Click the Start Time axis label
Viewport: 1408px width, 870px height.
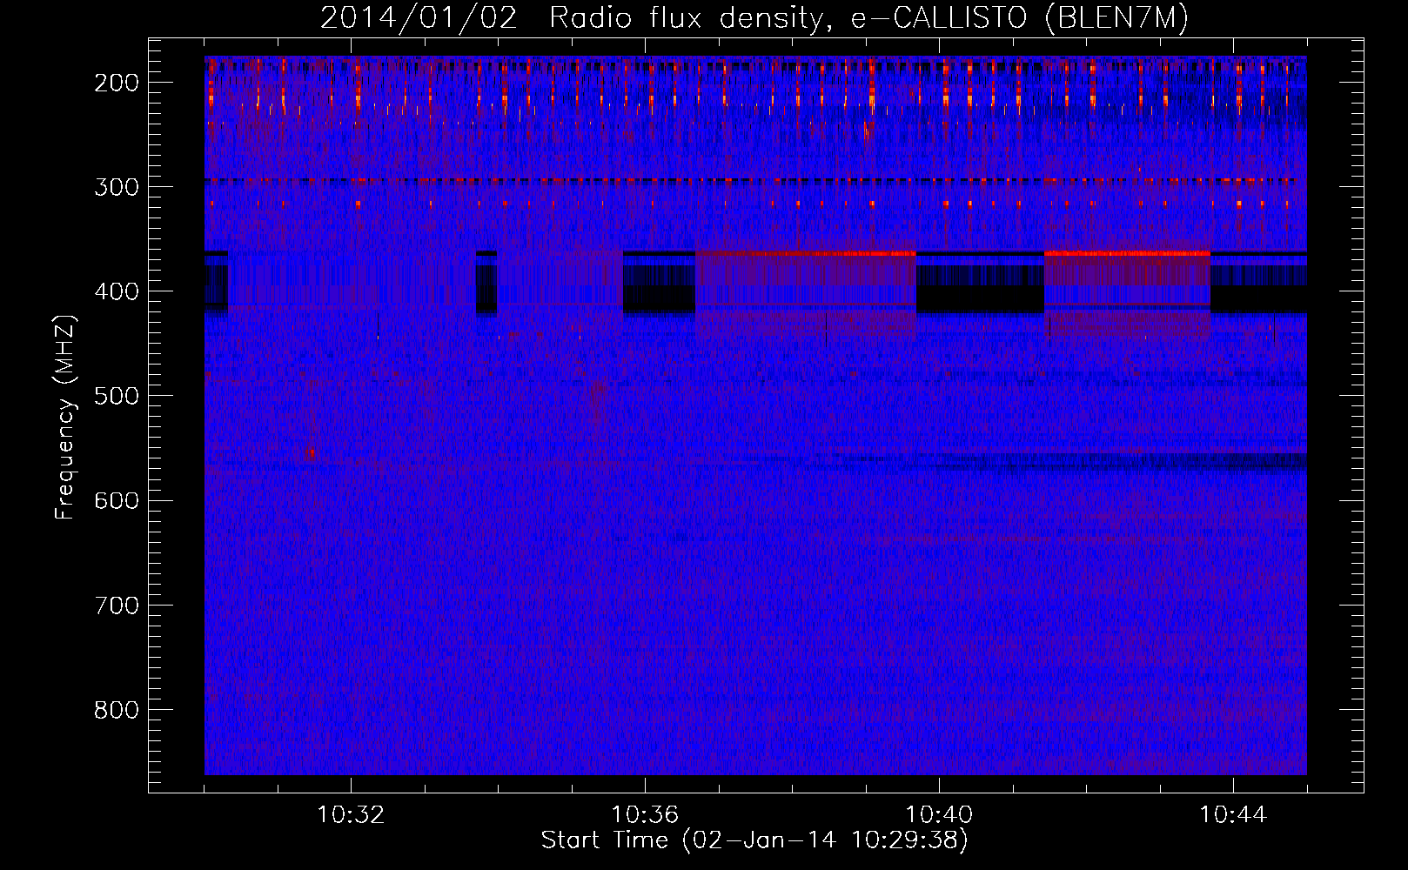pyautogui.click(x=754, y=840)
